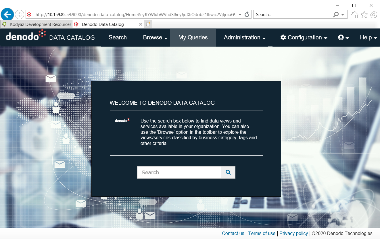The image size is (380, 239).
Task: Expand the Browse menu
Action: pos(155,37)
